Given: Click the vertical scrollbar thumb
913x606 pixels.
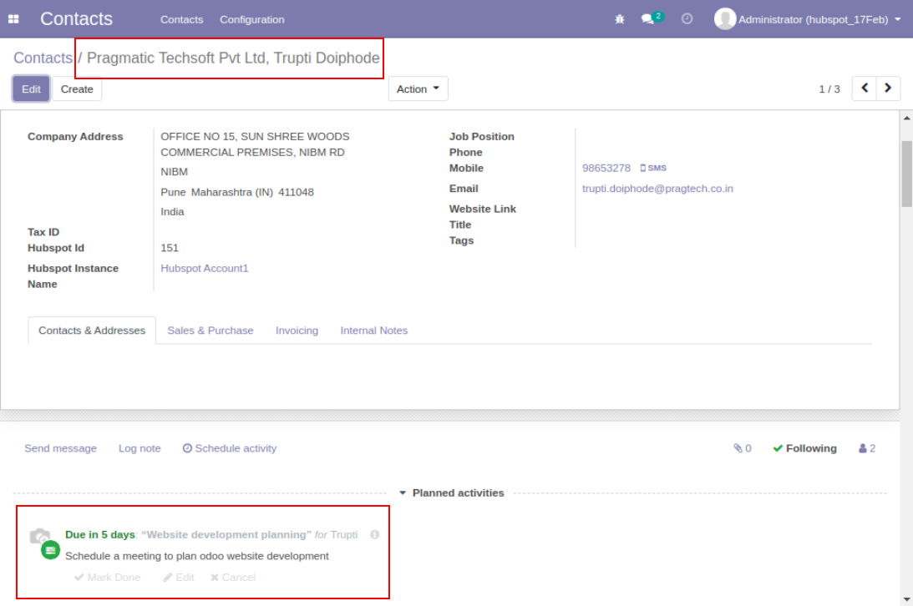Looking at the screenshot, I should [906, 174].
